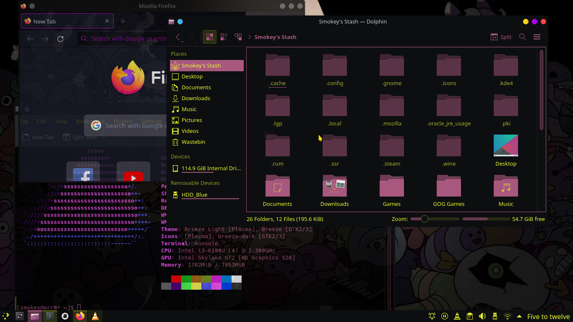Select the .oracle_jre_usage folder
This screenshot has height=322, width=573.
[448, 111]
